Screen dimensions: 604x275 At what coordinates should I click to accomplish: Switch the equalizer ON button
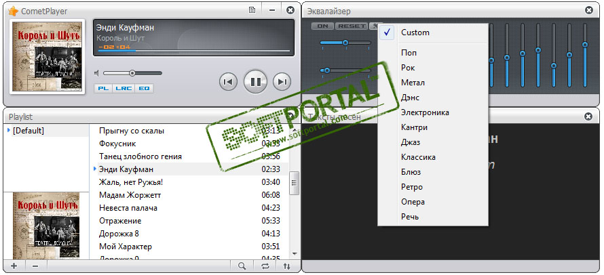coord(322,26)
